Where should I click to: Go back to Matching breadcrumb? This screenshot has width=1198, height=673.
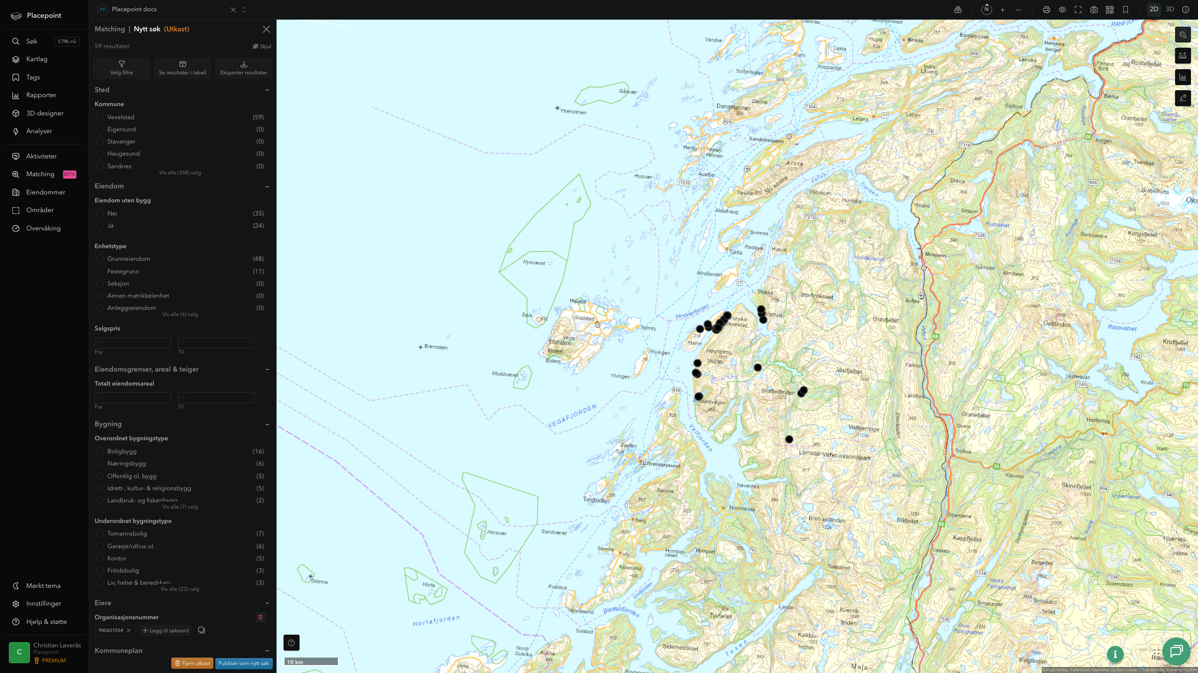pyautogui.click(x=110, y=29)
